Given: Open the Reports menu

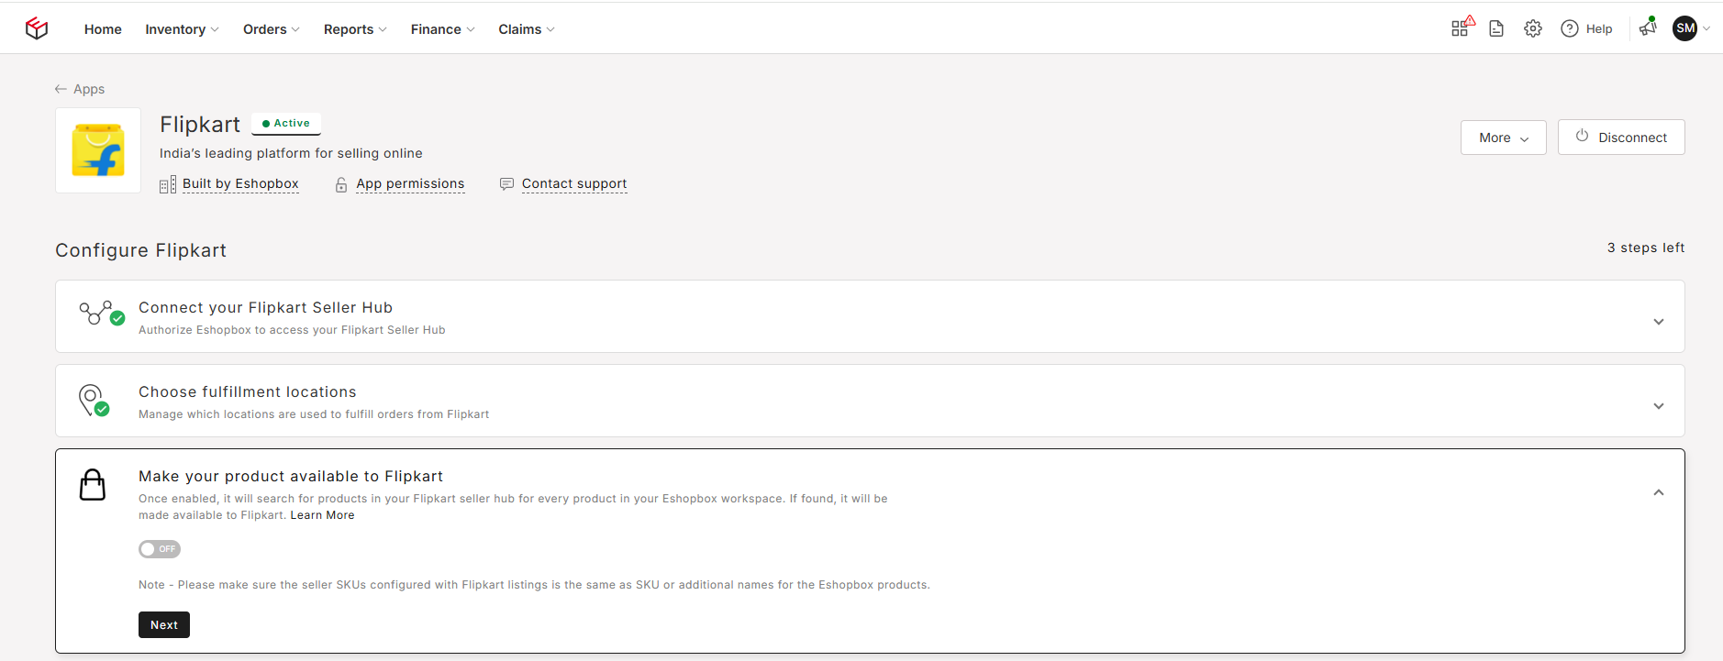Looking at the screenshot, I should 355,29.
